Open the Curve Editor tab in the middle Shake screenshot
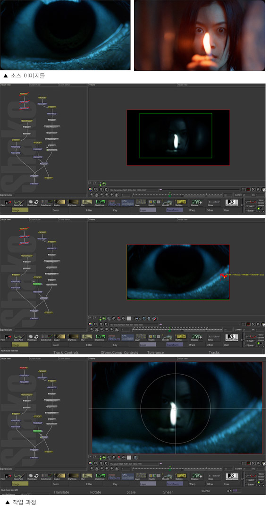The width and height of the screenshot is (269, 511). tap(64, 220)
